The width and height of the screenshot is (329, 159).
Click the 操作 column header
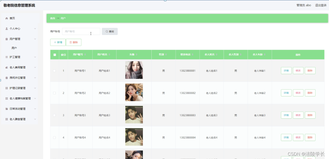[x=298, y=55]
